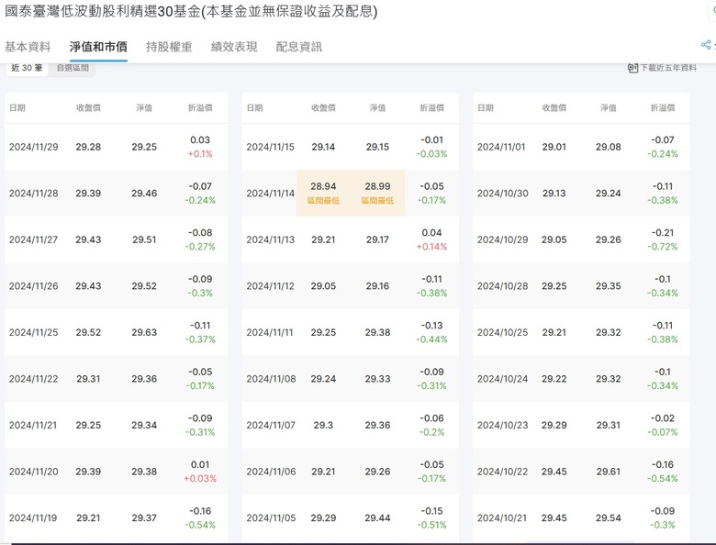Go to the 配息資訊 tab
The height and width of the screenshot is (545, 716).
click(x=298, y=47)
